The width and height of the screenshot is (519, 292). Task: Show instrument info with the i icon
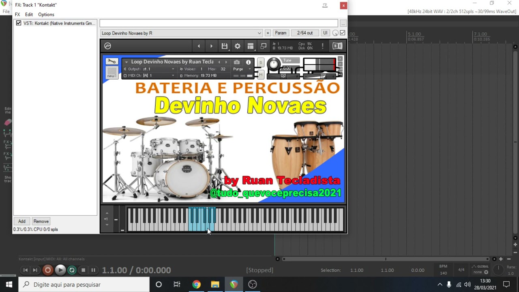[248, 62]
